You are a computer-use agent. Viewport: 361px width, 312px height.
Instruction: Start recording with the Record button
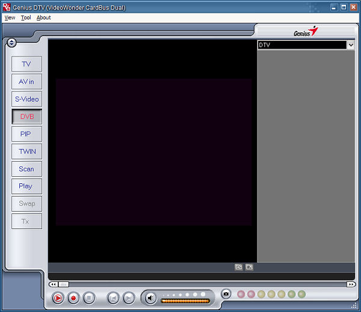(73, 298)
